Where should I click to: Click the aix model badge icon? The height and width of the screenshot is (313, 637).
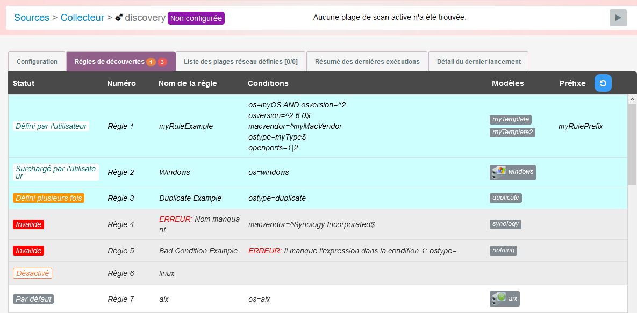click(498, 299)
